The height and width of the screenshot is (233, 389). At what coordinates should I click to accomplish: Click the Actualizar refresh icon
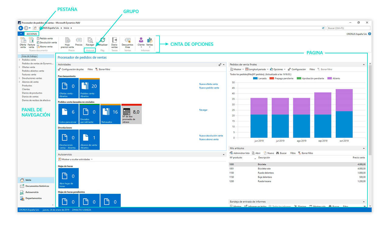click(x=103, y=40)
